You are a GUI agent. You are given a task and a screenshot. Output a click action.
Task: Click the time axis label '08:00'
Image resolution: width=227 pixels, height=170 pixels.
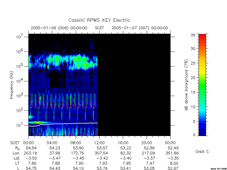point(75,143)
